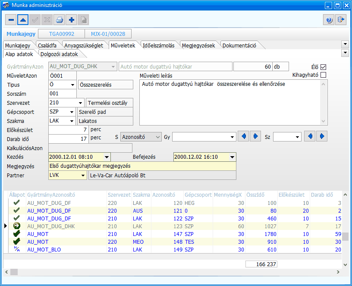Image resolution: width=352 pixels, height=286 pixels.
Task: Open the Kezdés date picker dropdown
Action: coord(107,157)
